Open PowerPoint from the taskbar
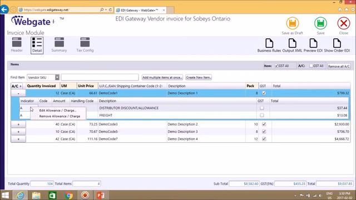The width and height of the screenshot is (356, 200). 101,195
